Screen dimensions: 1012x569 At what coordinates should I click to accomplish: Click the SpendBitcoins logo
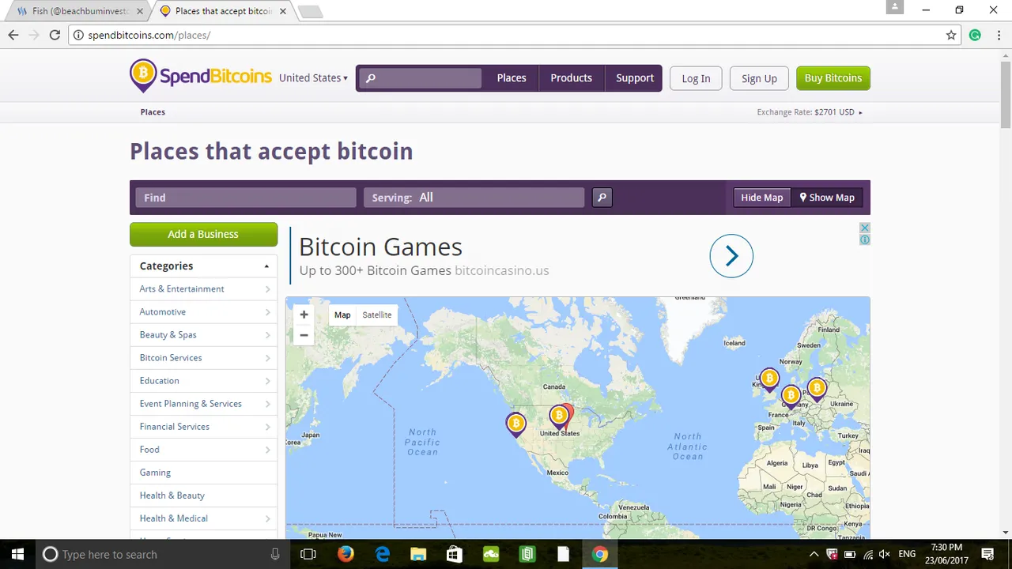click(201, 77)
